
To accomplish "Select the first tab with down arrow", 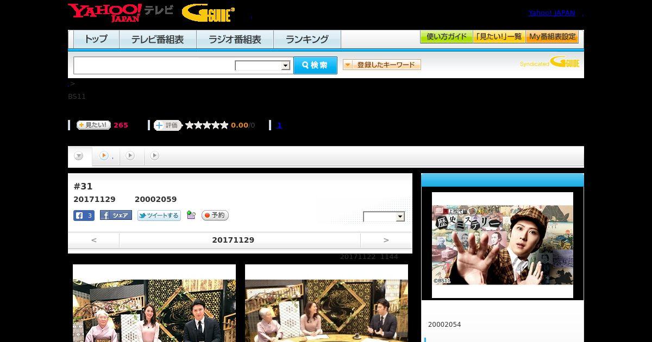I will click(x=79, y=156).
